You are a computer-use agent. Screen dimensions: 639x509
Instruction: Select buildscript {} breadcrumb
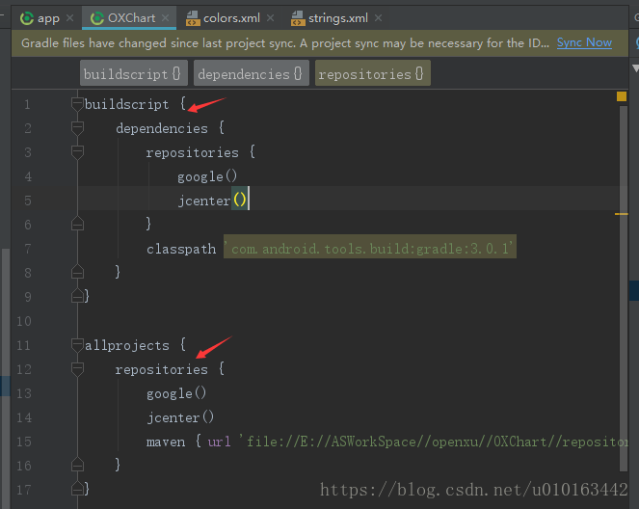pos(134,73)
